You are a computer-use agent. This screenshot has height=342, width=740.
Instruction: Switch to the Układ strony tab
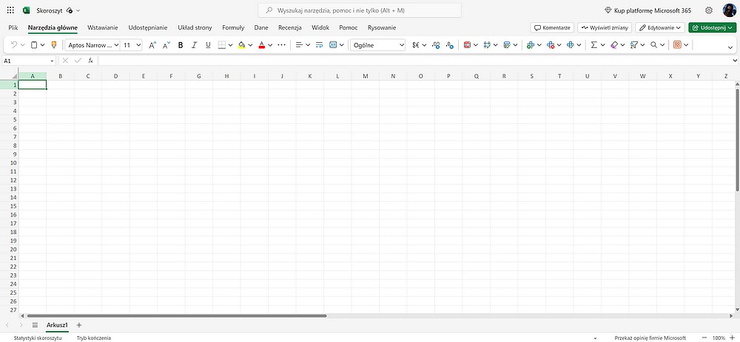point(195,28)
